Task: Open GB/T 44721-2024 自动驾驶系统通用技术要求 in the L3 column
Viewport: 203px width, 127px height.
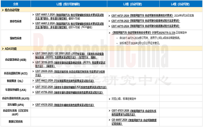Action: pos(142,16)
